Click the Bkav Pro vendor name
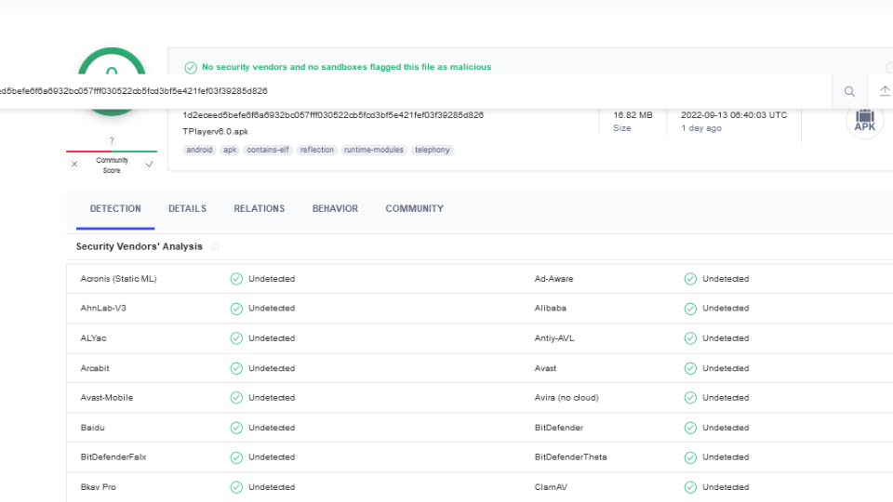The height and width of the screenshot is (502, 893). tap(98, 487)
